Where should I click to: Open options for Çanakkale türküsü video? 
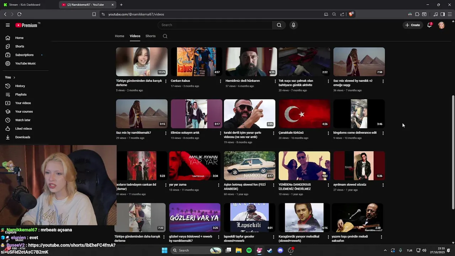pyautogui.click(x=328, y=133)
